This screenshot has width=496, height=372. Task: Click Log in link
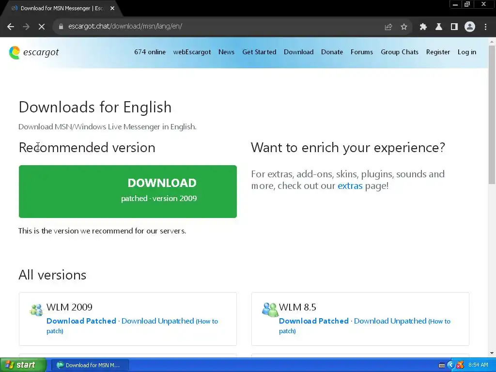pos(466,52)
